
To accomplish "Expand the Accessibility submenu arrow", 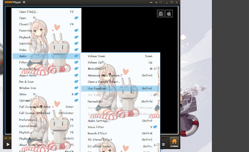I will click(76, 69).
